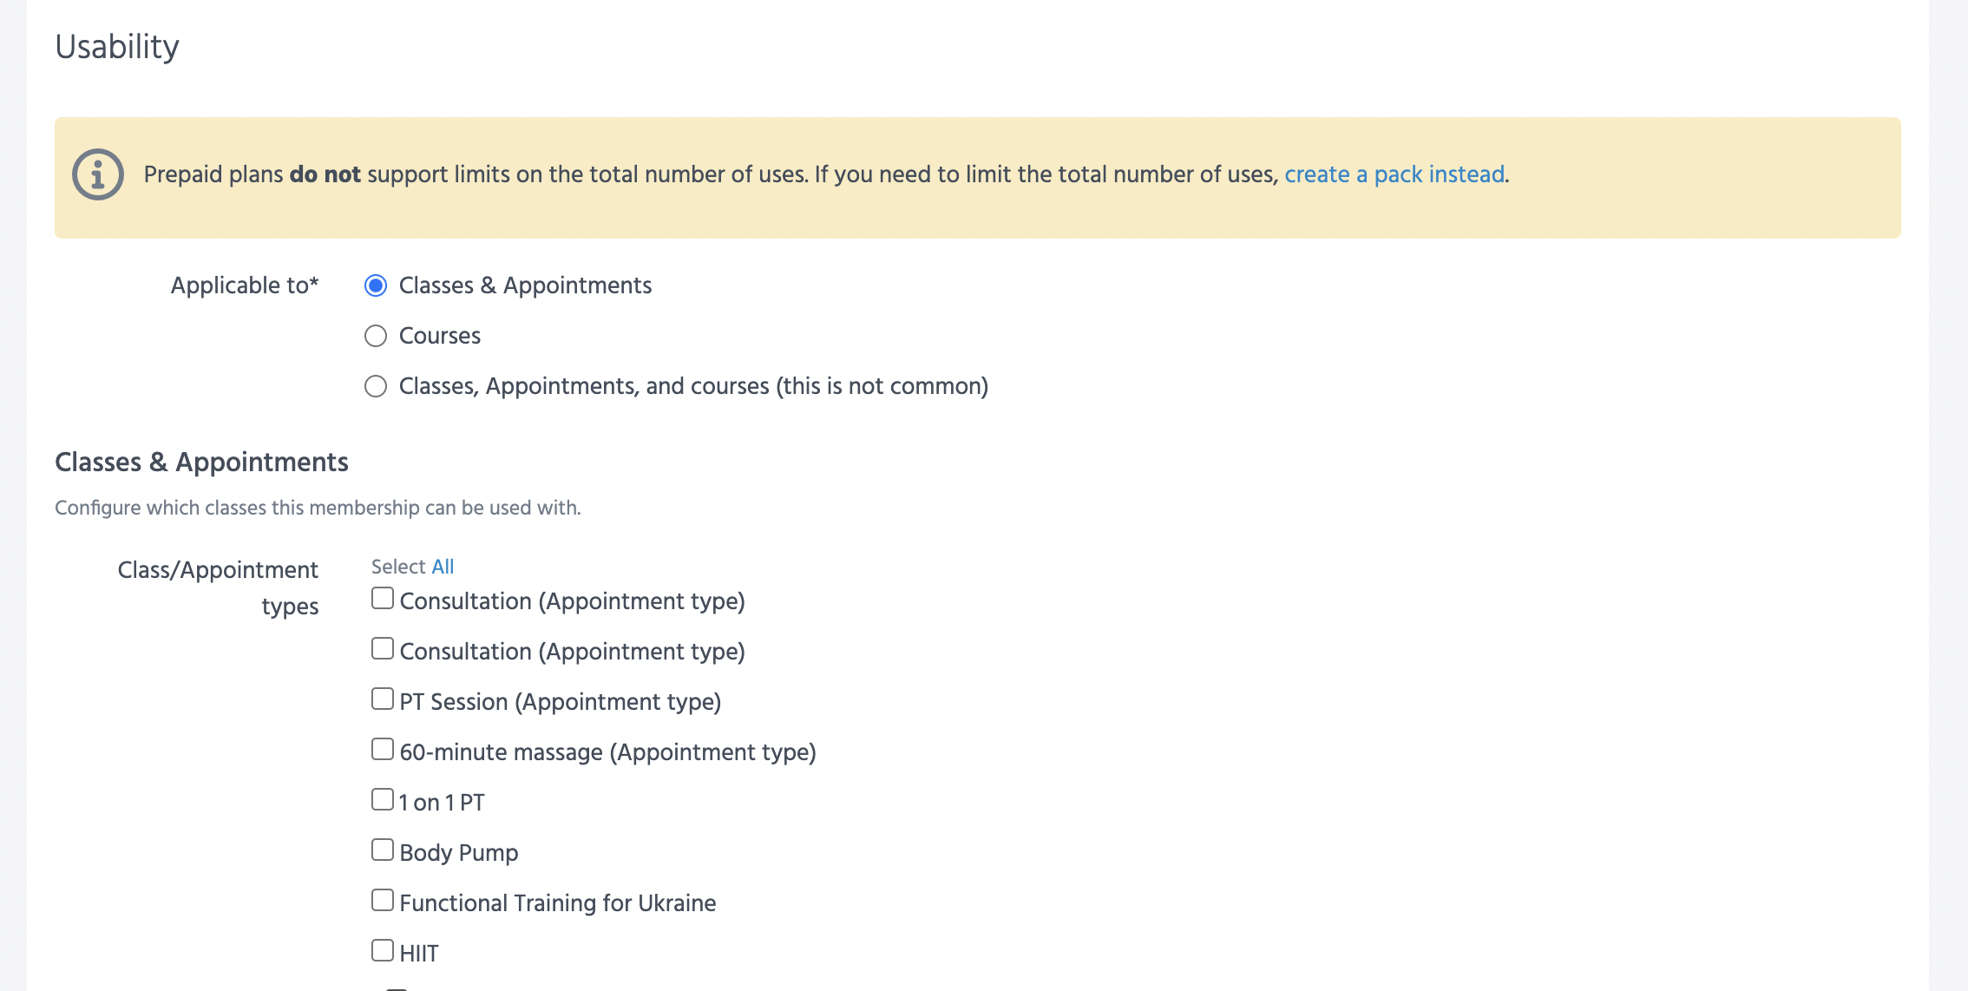Click the Configure which classes description text
This screenshot has width=1968, height=991.
(318, 508)
